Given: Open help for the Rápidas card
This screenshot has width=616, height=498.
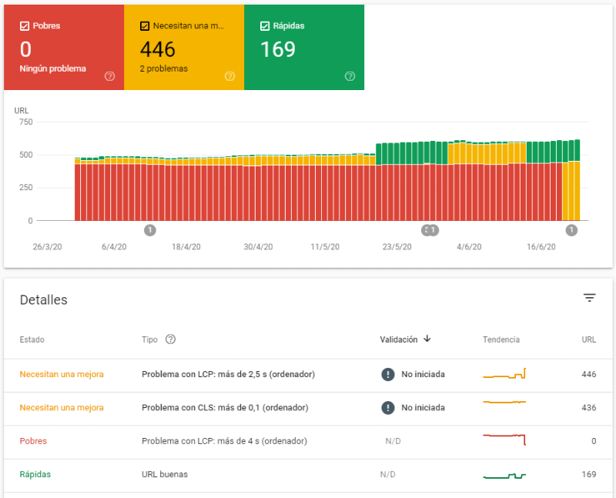Looking at the screenshot, I should tap(350, 76).
